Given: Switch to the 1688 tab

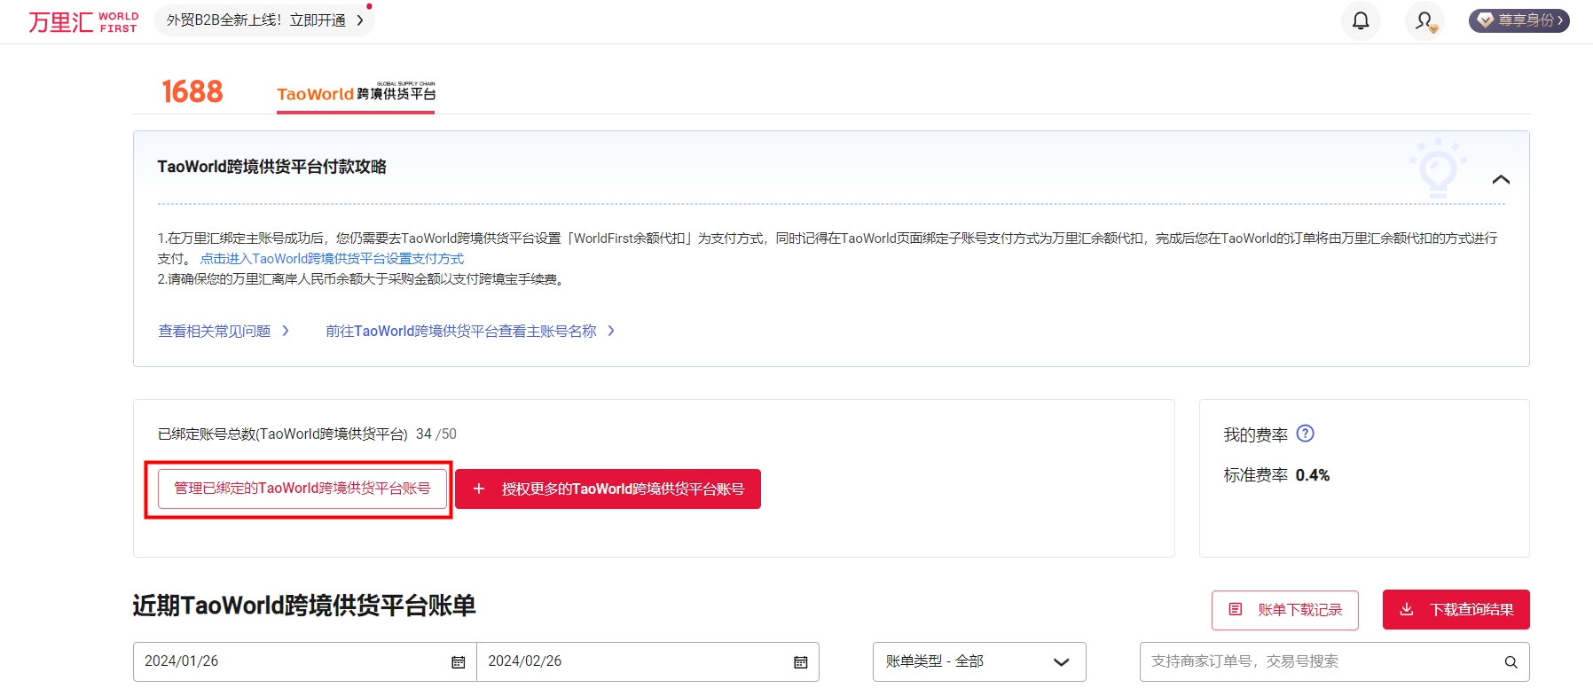Looking at the screenshot, I should point(192,91).
